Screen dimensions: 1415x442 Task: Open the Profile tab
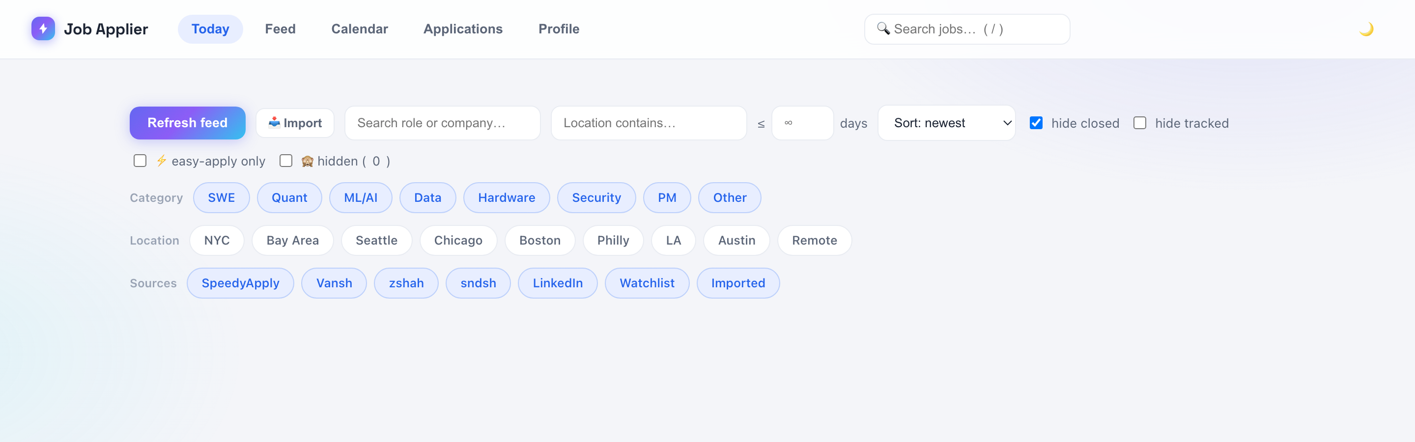point(559,29)
